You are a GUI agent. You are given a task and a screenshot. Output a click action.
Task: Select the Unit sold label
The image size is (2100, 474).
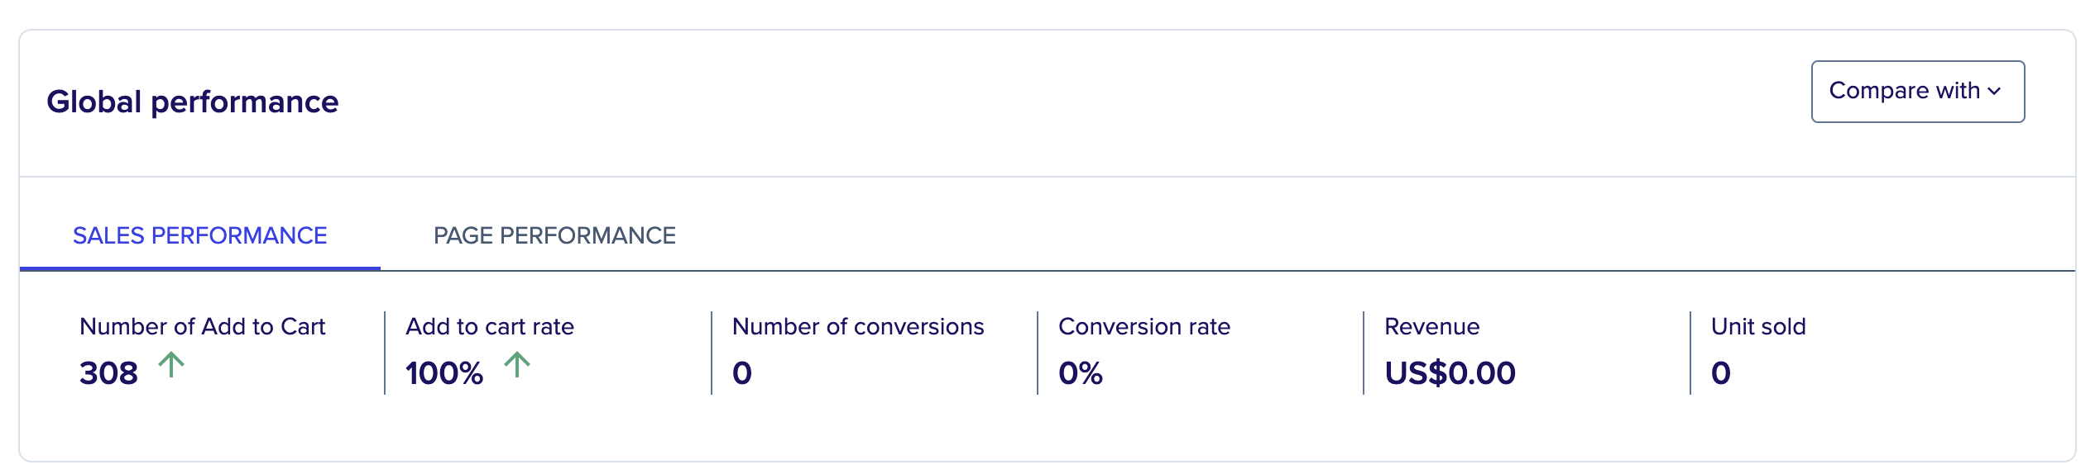tap(1758, 327)
